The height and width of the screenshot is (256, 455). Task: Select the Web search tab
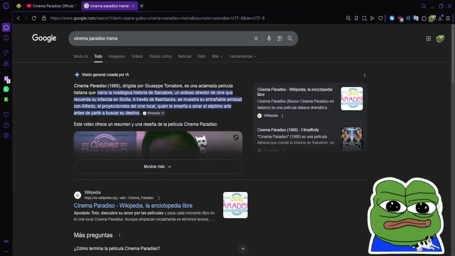[x=202, y=57]
